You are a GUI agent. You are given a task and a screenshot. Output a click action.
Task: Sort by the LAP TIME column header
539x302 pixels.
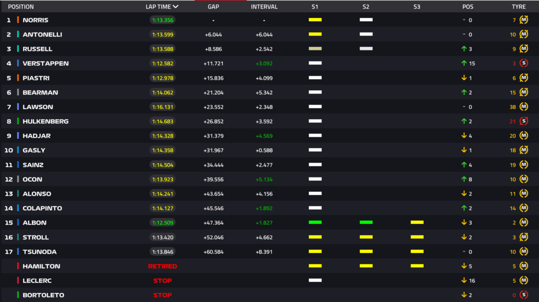pos(158,7)
